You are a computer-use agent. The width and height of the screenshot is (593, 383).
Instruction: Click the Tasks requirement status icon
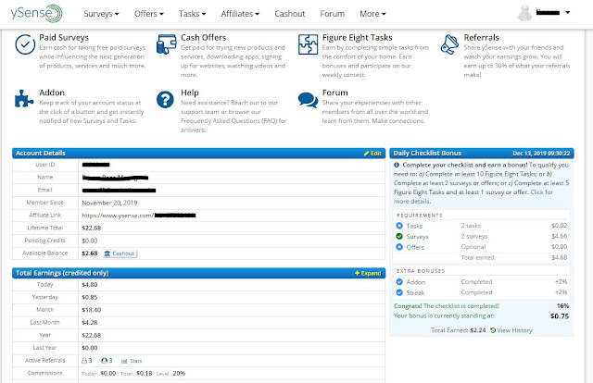398,225
